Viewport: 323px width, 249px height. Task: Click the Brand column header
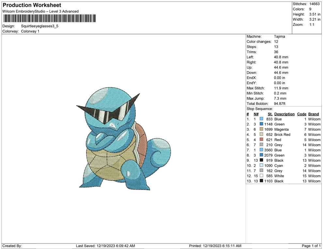[x=314, y=114]
